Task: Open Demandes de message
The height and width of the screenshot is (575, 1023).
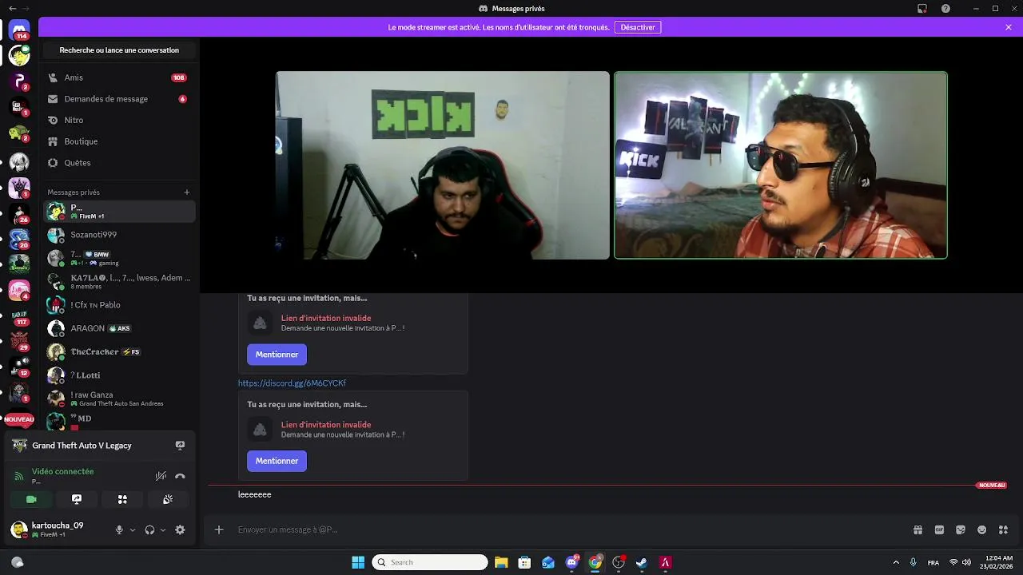Action: tap(117, 99)
